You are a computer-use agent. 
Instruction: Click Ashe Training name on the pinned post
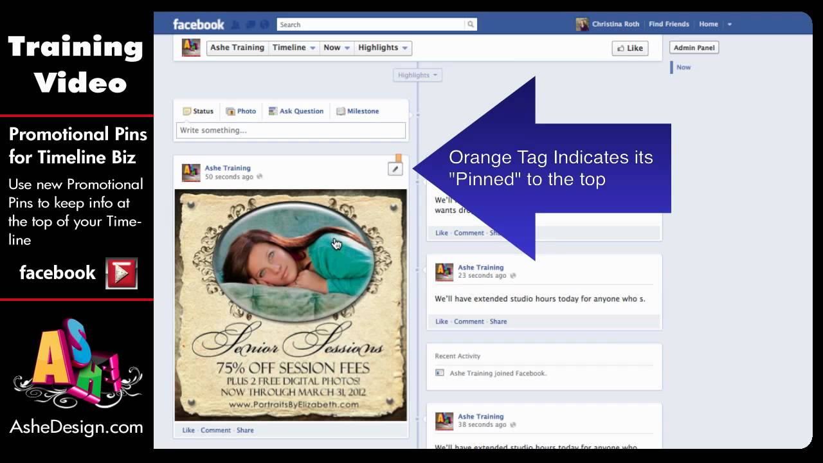(228, 168)
